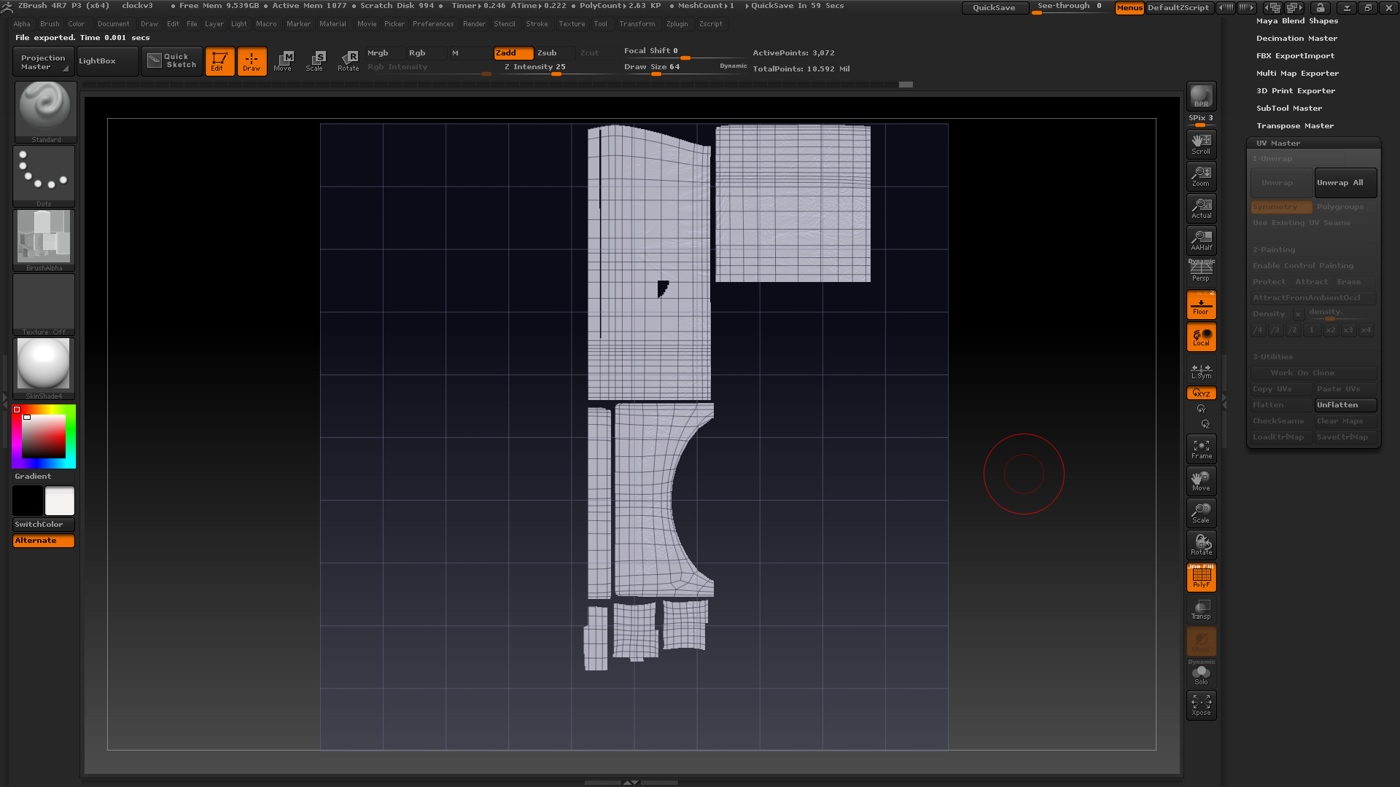Screen dimensions: 1400x787
Task: Open the Tool menu
Action: [600, 24]
